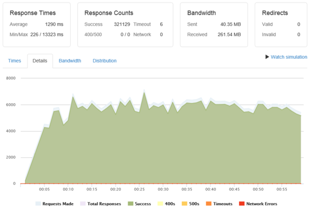Toggle Success legend swatch
This screenshot has width=310, height=209.
pos(131,203)
